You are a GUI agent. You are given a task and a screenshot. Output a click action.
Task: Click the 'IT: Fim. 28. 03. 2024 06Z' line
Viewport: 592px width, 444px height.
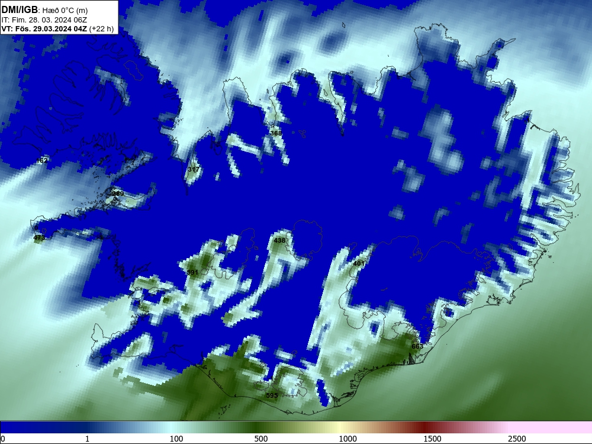(44, 20)
